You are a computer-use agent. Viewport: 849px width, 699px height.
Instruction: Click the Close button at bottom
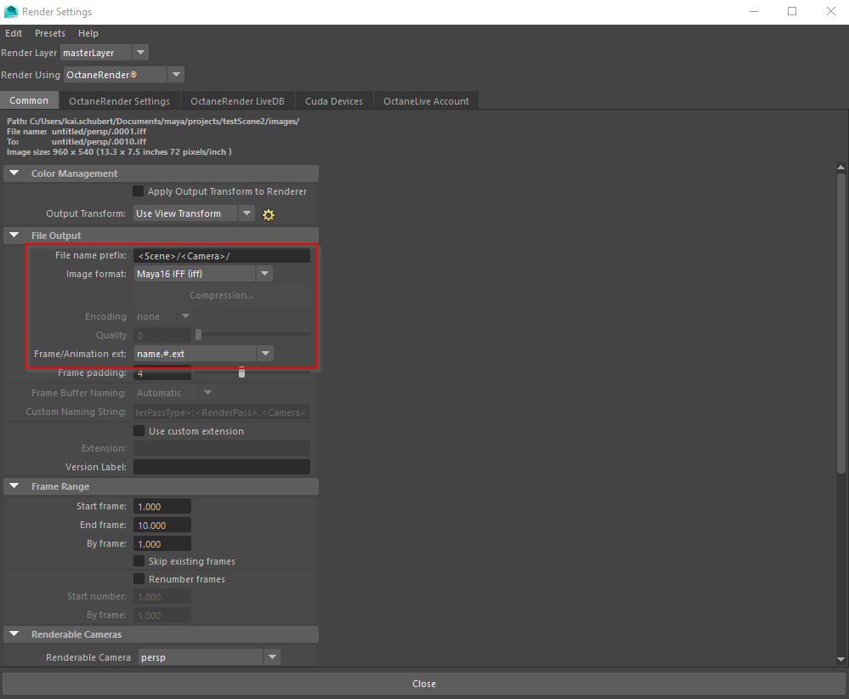coord(424,684)
